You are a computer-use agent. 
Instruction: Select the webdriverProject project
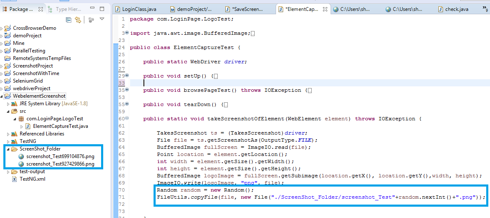[x=31, y=88]
